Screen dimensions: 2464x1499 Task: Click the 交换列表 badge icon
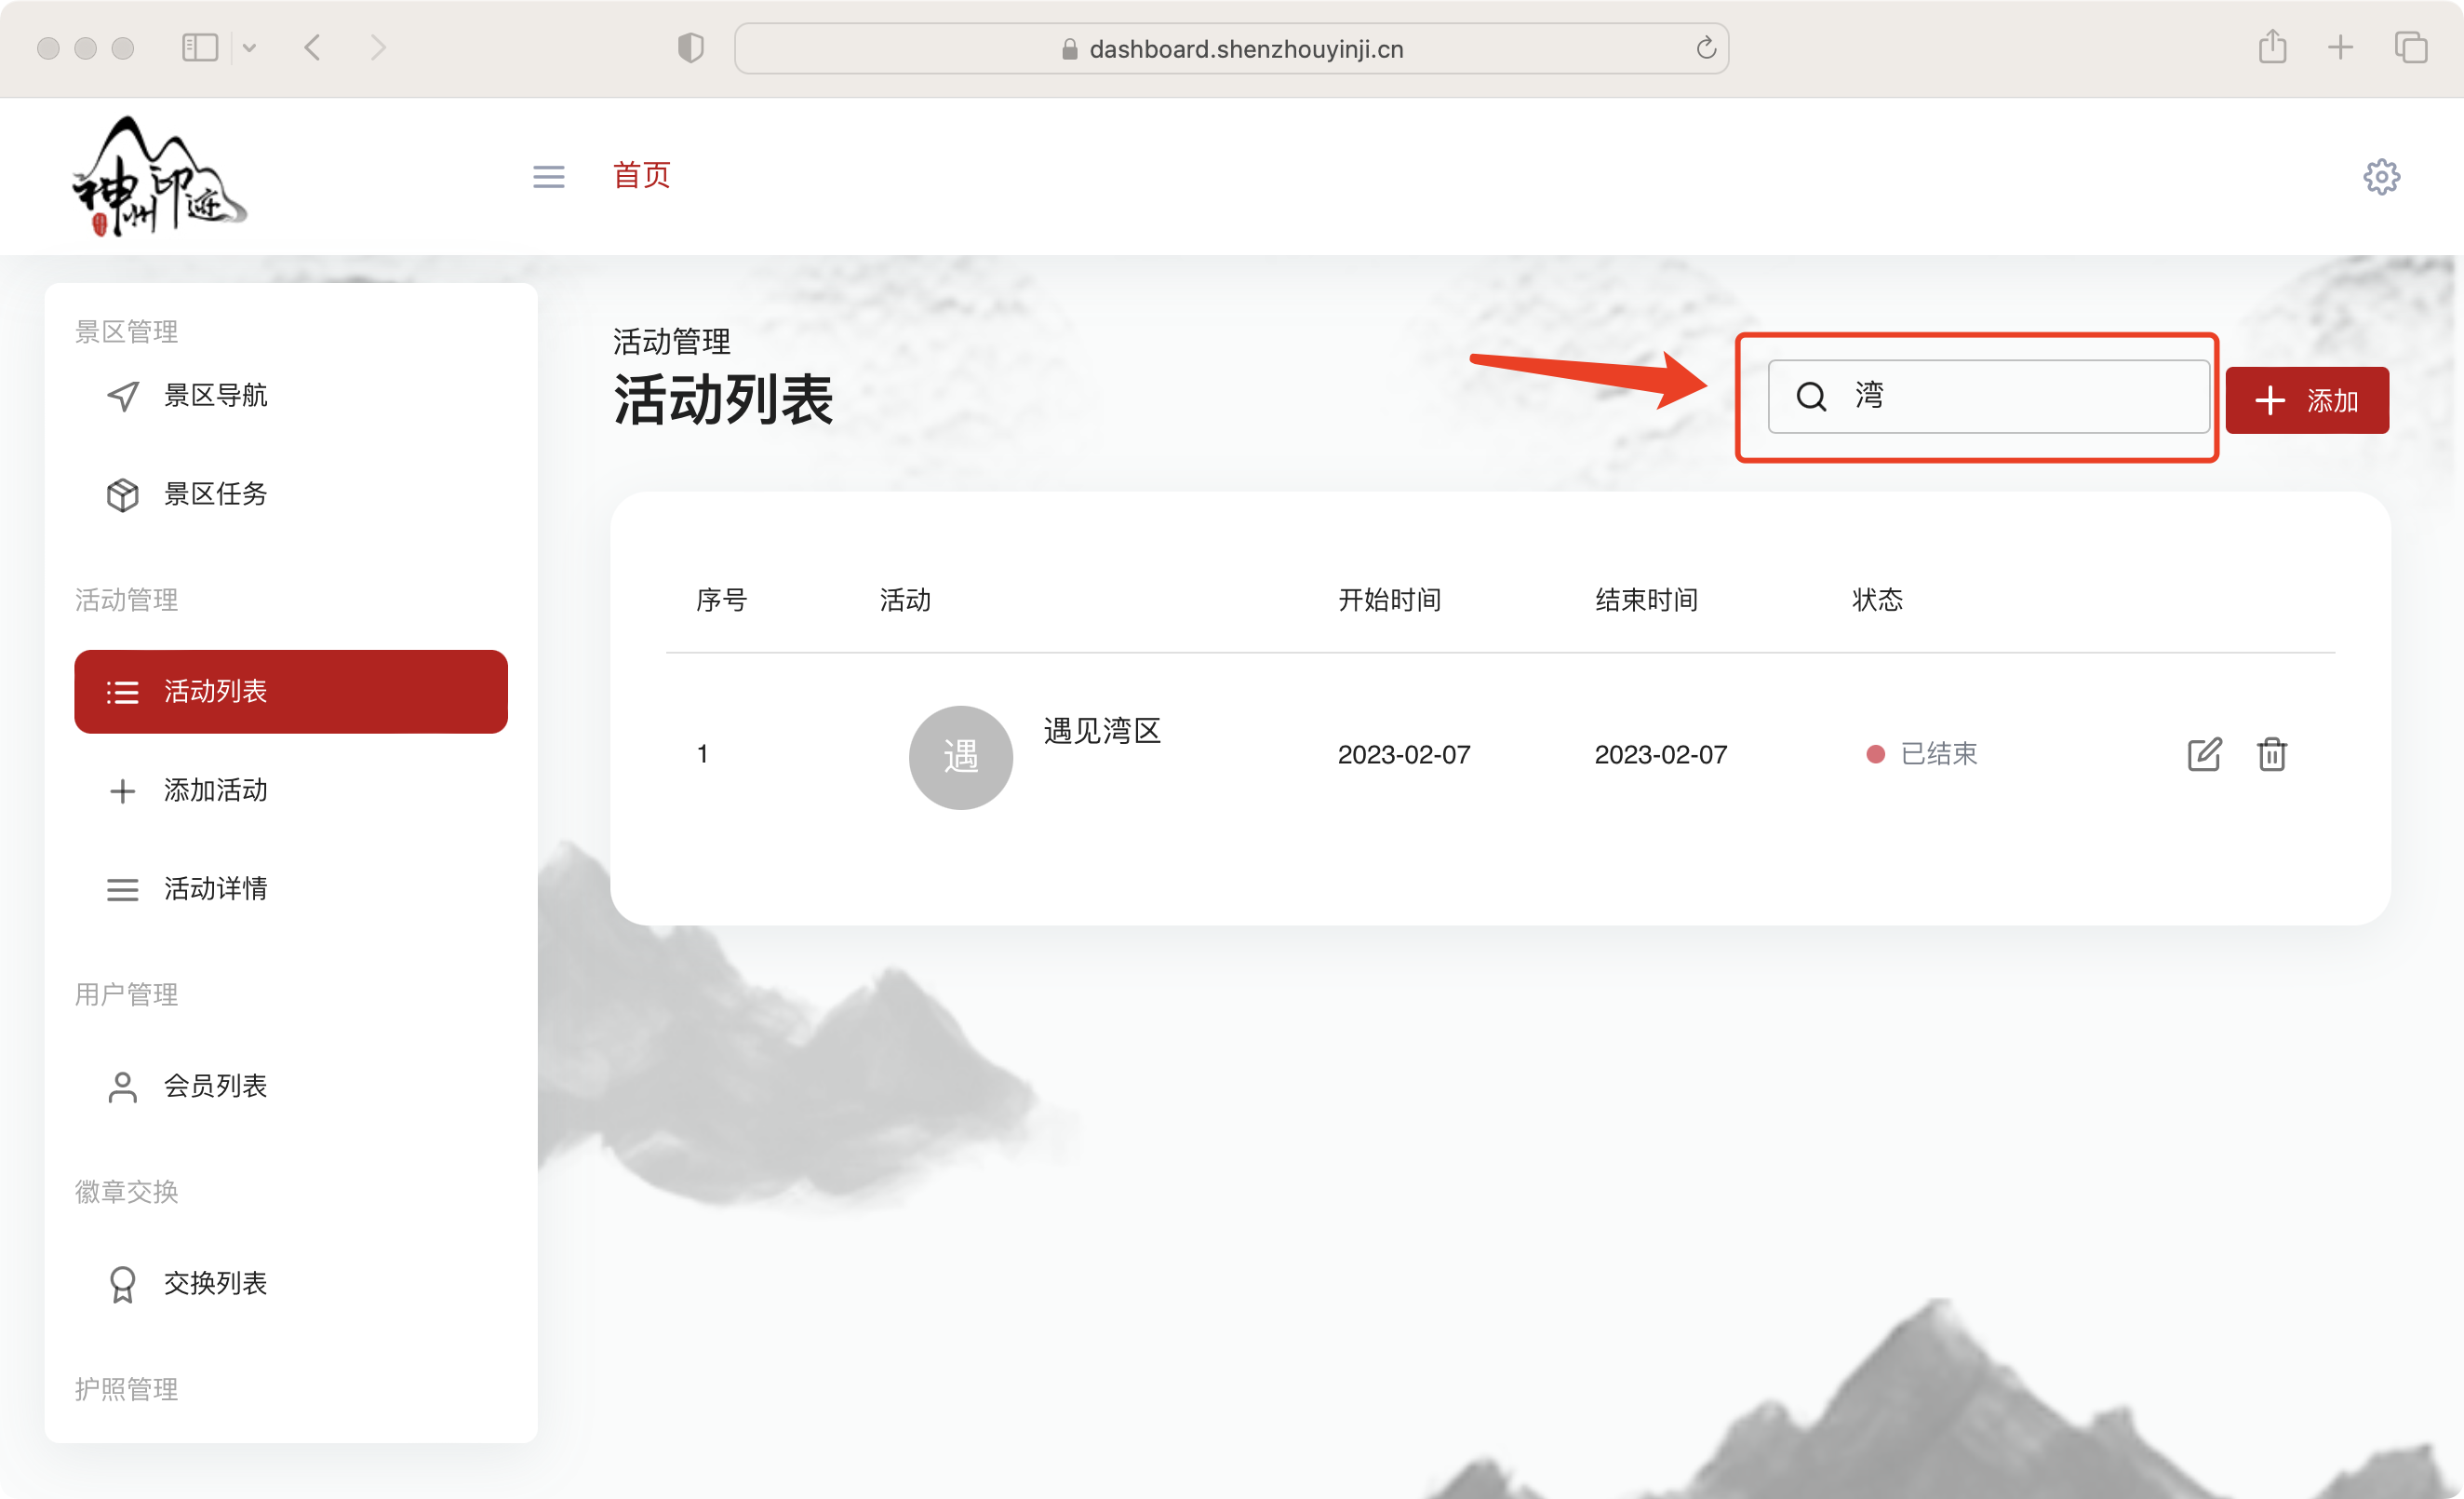pos(122,1283)
